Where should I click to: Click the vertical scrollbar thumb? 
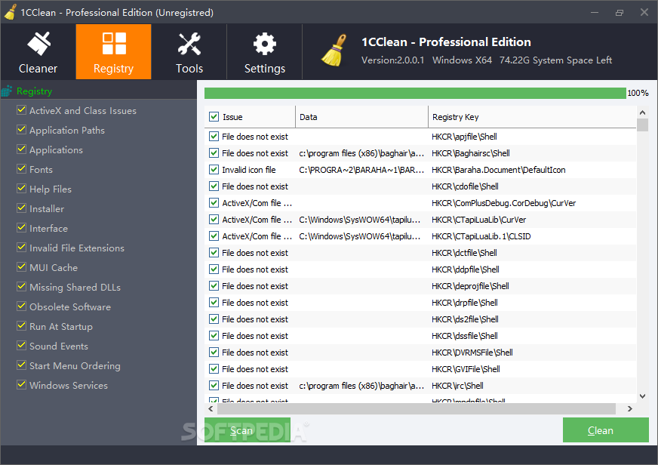(x=642, y=125)
